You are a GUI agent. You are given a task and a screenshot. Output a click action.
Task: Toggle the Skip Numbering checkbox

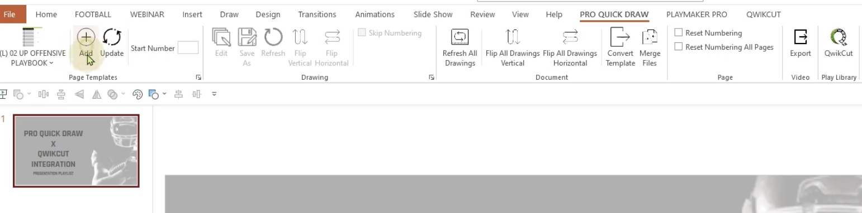click(361, 33)
